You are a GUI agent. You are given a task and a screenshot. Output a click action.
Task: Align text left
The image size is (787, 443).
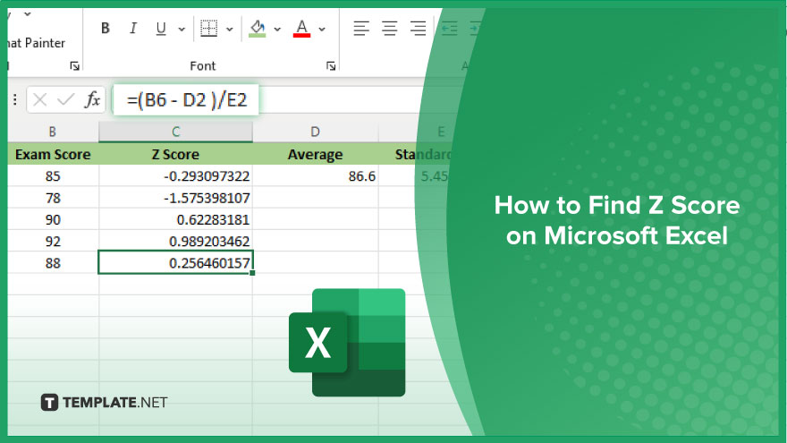pyautogui.click(x=361, y=28)
